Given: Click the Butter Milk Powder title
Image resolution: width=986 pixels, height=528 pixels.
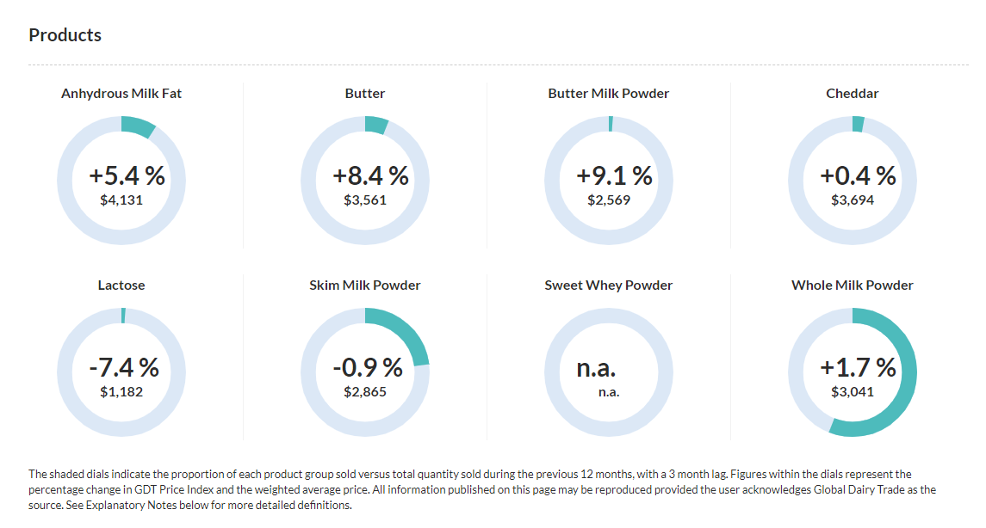Looking at the screenshot, I should pos(608,93).
